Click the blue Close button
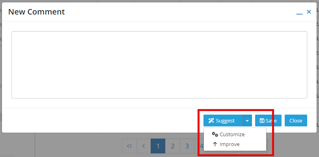 click(x=296, y=120)
